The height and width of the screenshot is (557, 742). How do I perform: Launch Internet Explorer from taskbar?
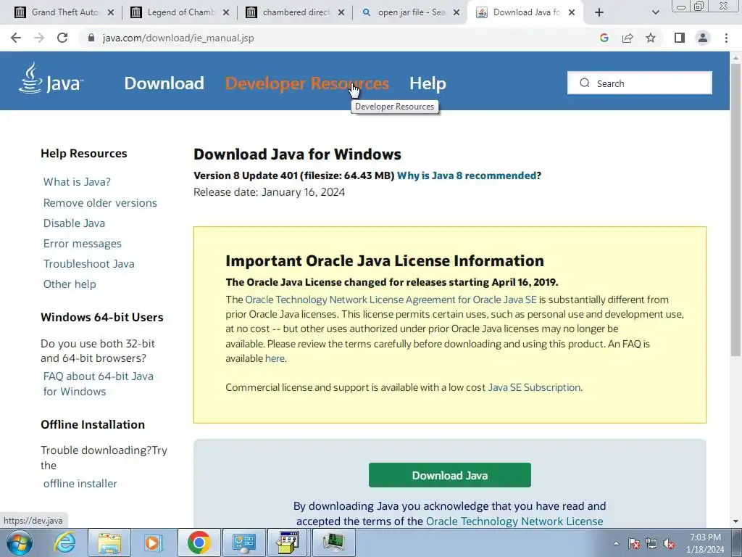click(64, 542)
